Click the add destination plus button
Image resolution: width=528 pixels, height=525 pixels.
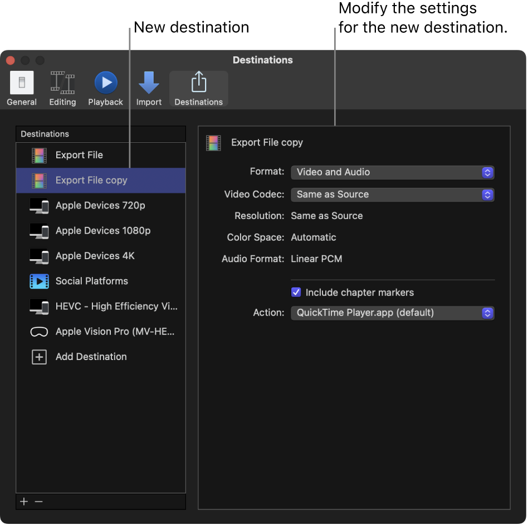tap(23, 501)
